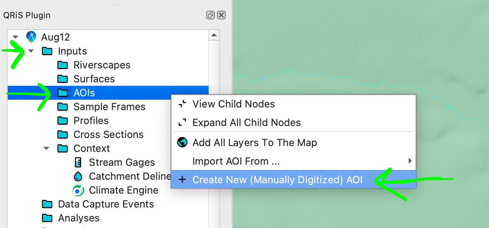489x228 pixels.
Task: Click the Context folder icon
Action: [x=63, y=148]
